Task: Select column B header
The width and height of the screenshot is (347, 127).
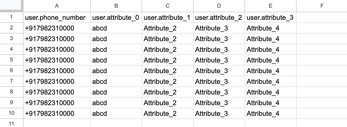Action: click(116, 6)
